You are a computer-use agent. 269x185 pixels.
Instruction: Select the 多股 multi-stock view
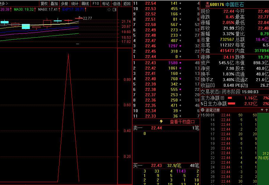tap(64, 4)
